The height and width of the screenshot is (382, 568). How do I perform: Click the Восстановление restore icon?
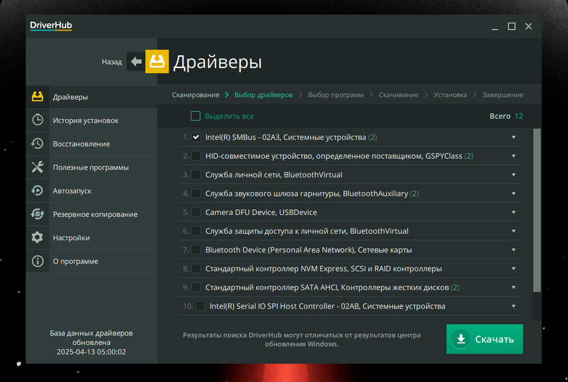tap(37, 143)
